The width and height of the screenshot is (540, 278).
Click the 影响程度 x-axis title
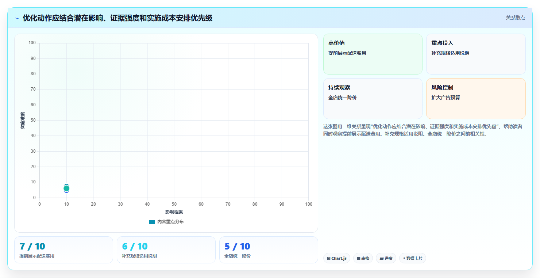pyautogui.click(x=174, y=212)
